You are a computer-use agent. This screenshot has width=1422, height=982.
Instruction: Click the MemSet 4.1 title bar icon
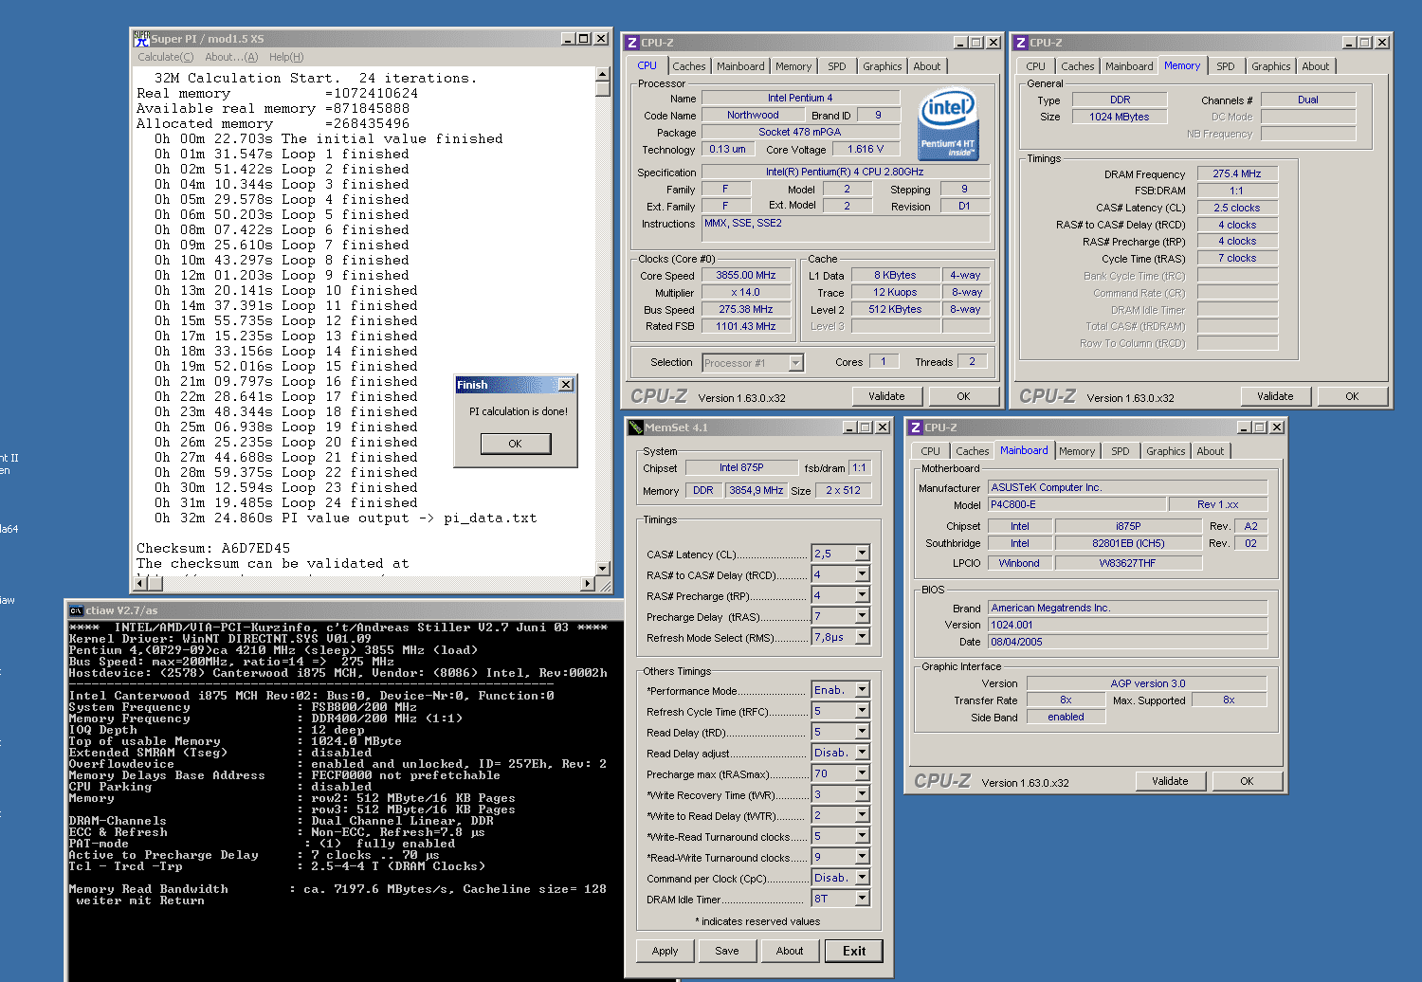click(x=636, y=427)
